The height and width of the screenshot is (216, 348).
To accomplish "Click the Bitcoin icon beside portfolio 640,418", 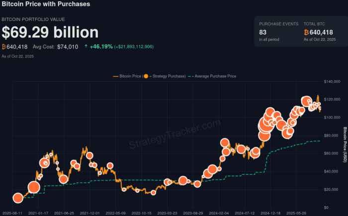I will click(4, 47).
